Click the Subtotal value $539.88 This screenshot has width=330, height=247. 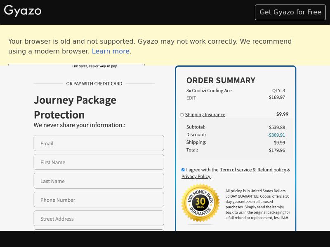(x=277, y=128)
